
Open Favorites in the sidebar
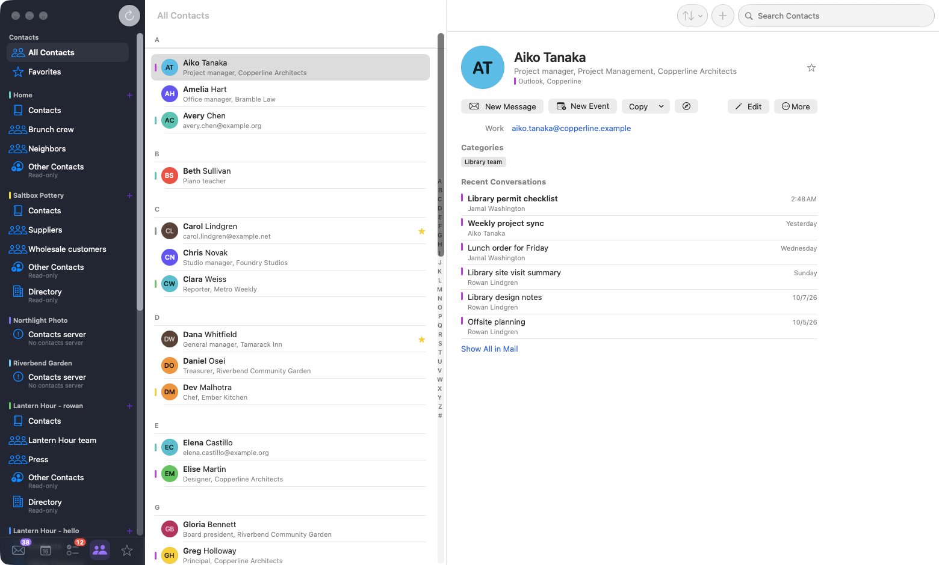[x=67, y=72]
